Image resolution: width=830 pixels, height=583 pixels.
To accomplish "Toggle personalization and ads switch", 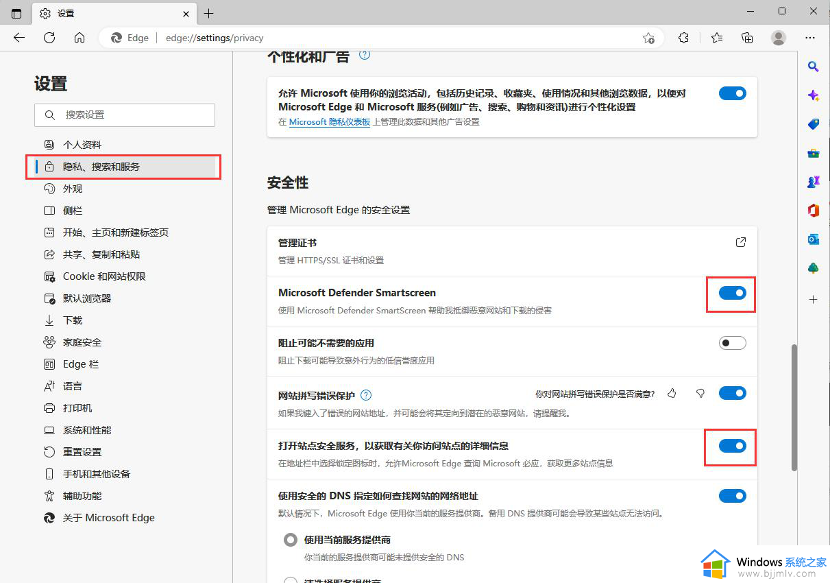I will pyautogui.click(x=732, y=93).
